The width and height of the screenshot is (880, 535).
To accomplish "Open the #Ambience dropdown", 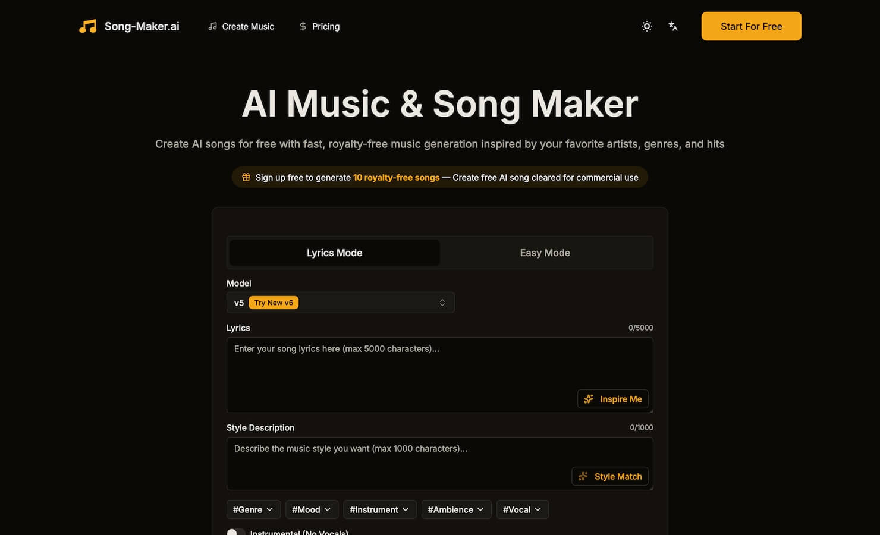I will coord(456,509).
